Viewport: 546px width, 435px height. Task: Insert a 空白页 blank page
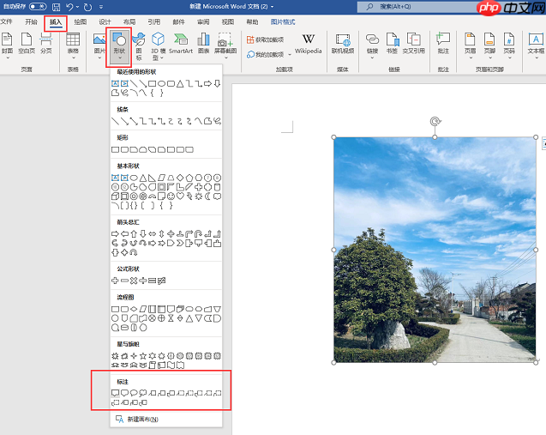27,44
